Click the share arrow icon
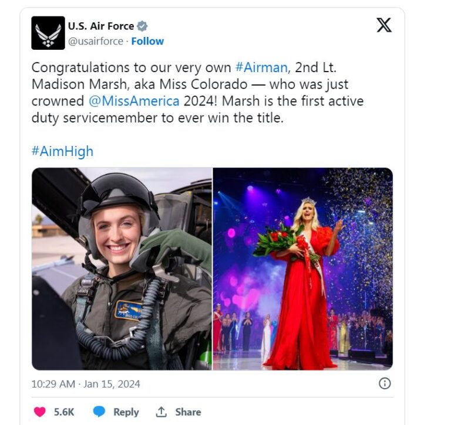Image resolution: width=451 pixels, height=425 pixels. click(x=161, y=412)
